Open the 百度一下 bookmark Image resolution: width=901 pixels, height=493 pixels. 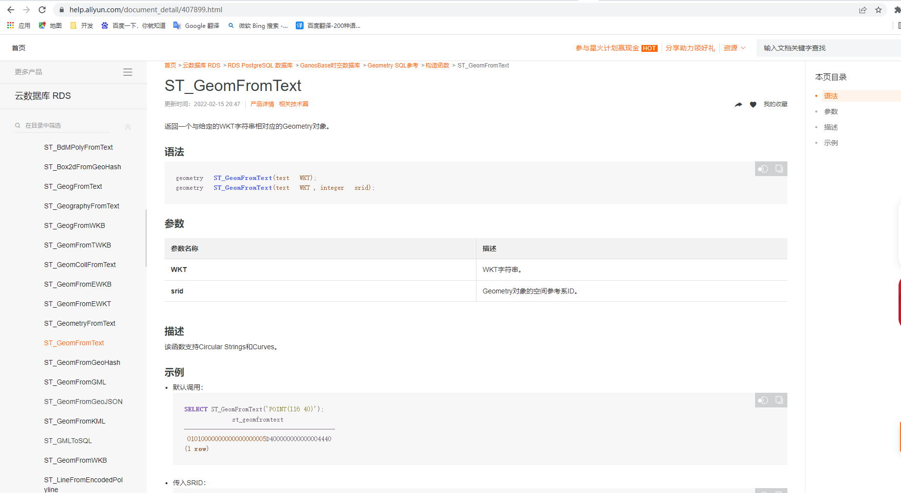pos(133,25)
